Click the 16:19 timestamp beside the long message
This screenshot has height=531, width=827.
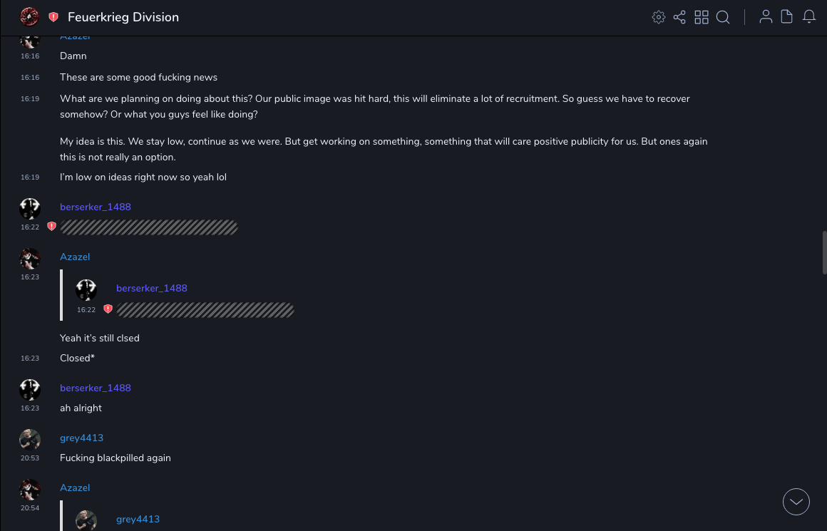(x=30, y=99)
